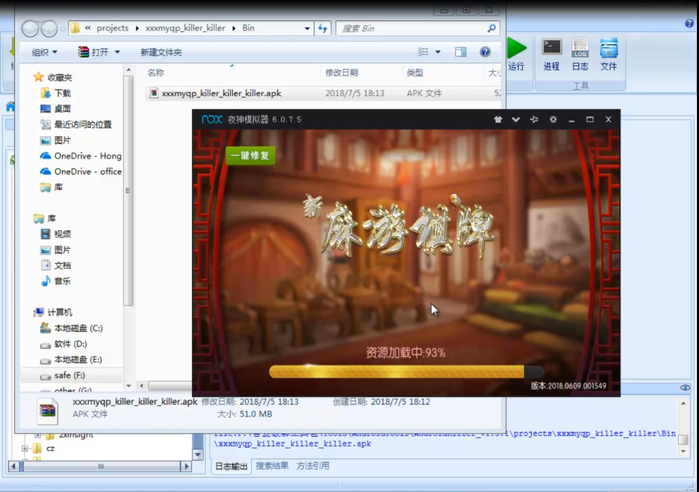Select 本地磁盘 (C:) drive

(x=71, y=328)
